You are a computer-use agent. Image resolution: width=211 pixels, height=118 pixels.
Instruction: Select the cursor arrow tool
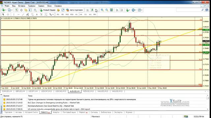[3, 14]
